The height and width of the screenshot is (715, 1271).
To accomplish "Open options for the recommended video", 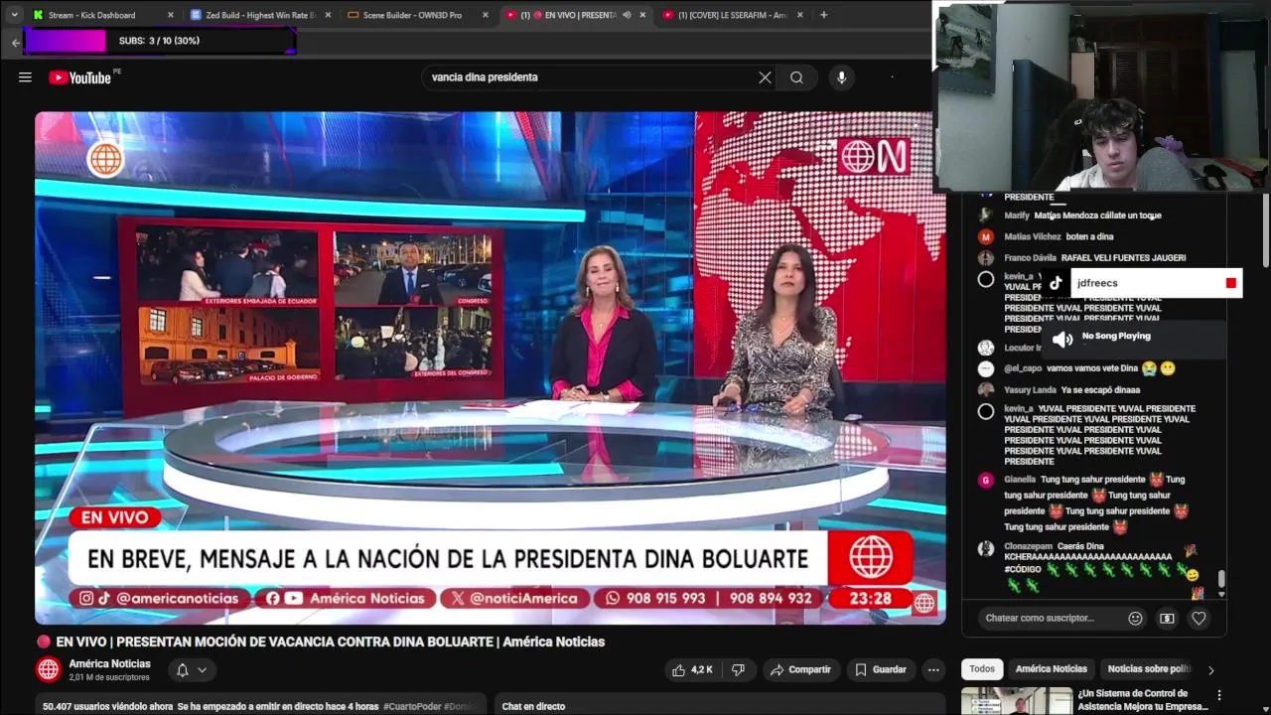I will tap(1219, 695).
